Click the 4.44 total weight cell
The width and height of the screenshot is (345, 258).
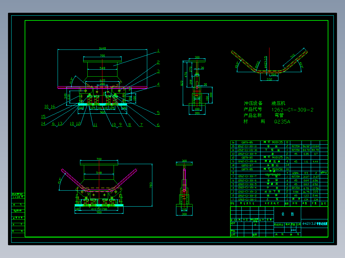pyautogui.click(x=315, y=162)
